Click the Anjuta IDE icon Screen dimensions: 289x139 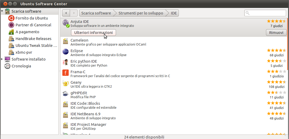tap(66, 23)
